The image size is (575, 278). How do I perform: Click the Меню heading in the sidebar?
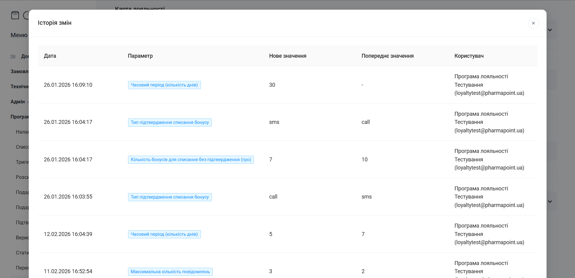[19, 35]
